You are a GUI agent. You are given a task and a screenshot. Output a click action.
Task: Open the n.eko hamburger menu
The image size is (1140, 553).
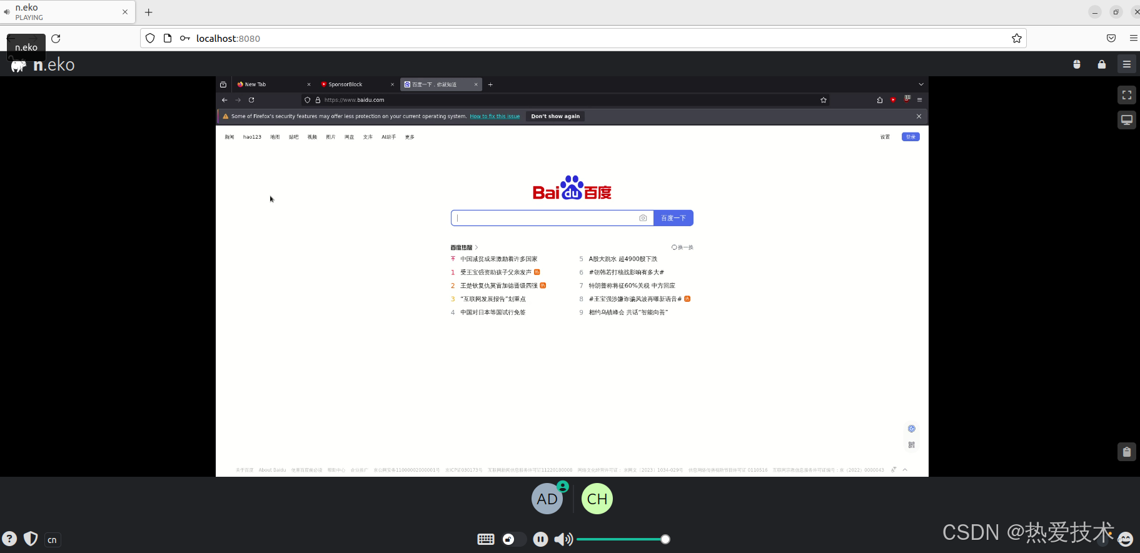pos(1127,64)
